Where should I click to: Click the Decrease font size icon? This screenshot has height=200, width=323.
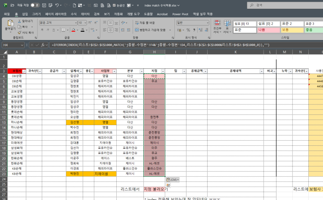click(96, 23)
